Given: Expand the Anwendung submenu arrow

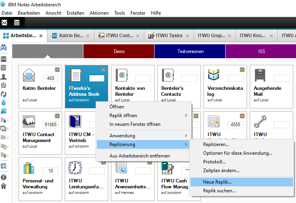Looking at the screenshot, I should point(186,135).
